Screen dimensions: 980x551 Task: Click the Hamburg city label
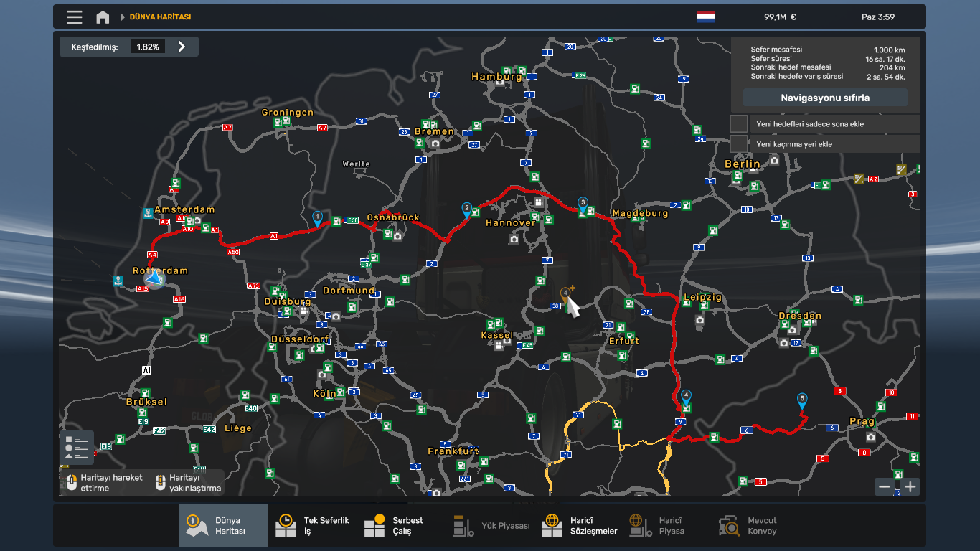click(496, 76)
